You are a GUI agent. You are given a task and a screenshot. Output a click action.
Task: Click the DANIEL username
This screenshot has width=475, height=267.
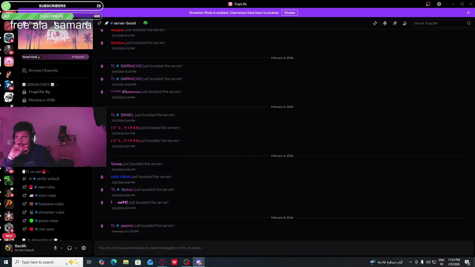click(127, 115)
